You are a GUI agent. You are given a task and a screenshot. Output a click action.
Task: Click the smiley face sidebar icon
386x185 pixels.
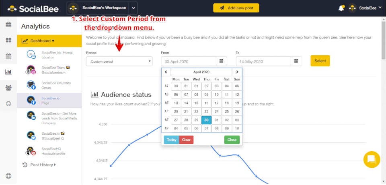8,103
